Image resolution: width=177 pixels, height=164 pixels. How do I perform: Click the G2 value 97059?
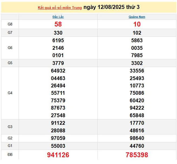[x=58, y=138]
